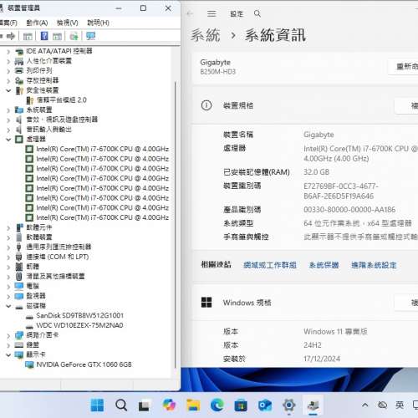Click the 系統保護 link
Image resolution: width=418 pixels, height=418 pixels.
(324, 265)
